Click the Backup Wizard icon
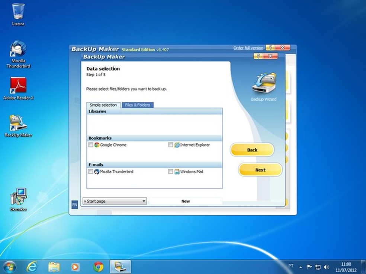This screenshot has height=274, width=366. [x=264, y=84]
